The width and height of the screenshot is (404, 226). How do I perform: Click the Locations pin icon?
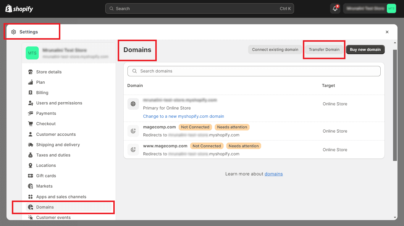click(30, 165)
